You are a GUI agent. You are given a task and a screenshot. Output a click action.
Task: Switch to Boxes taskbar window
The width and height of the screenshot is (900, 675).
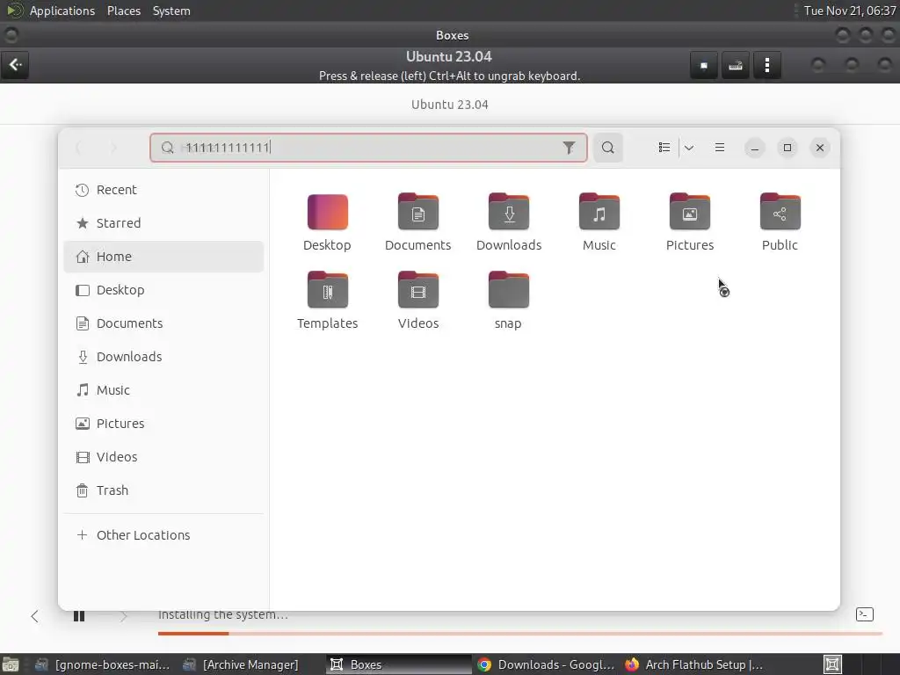(x=399, y=664)
